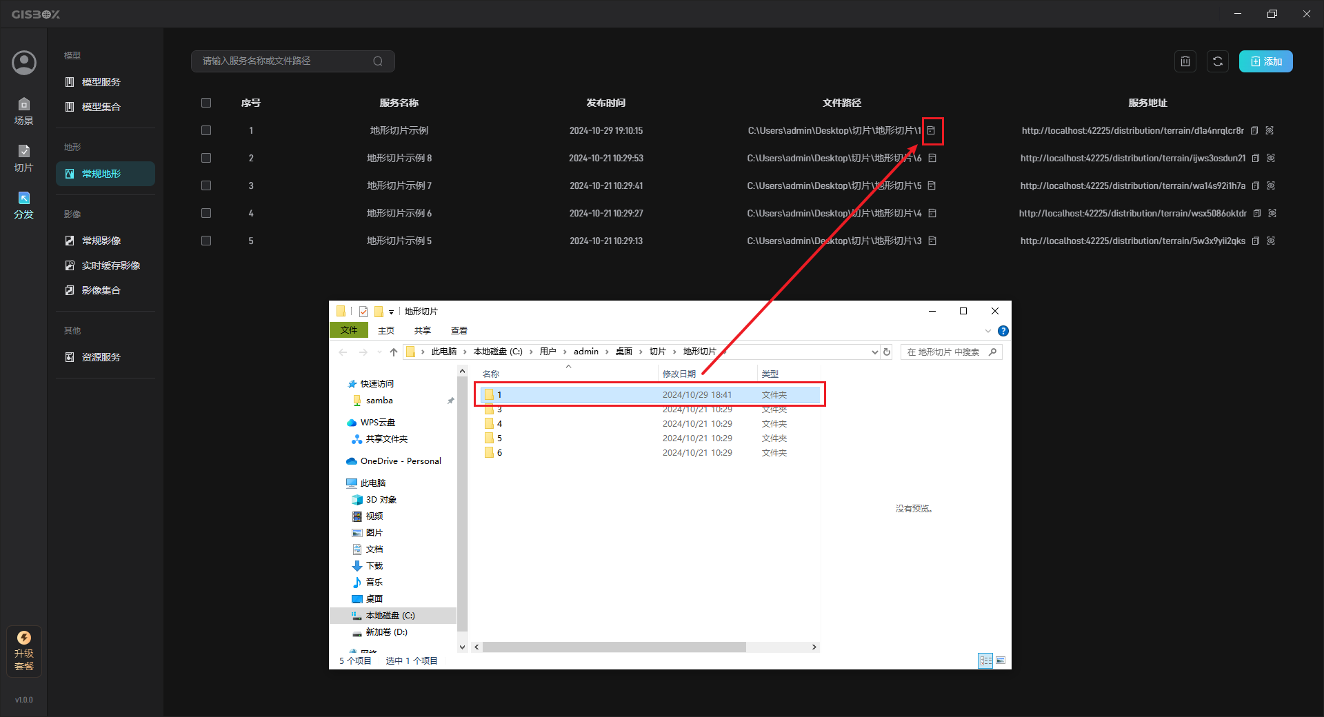Click service name 地形切片示例 8
This screenshot has height=717, width=1324.
tap(399, 158)
